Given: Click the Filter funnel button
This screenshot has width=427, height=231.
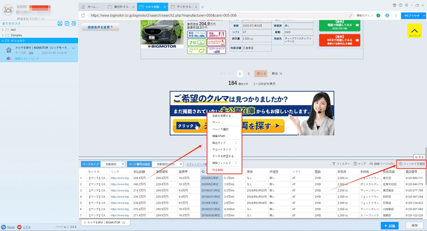Looking at the screenshot, I should tap(341, 164).
